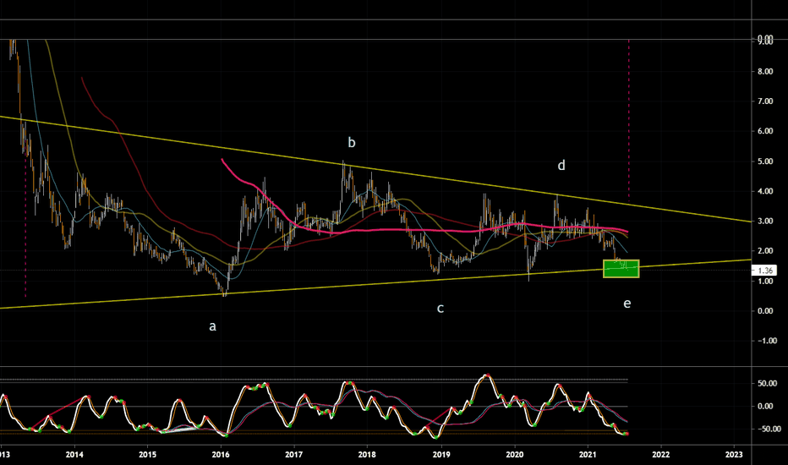Click the 2015 label on time axis

147,455
